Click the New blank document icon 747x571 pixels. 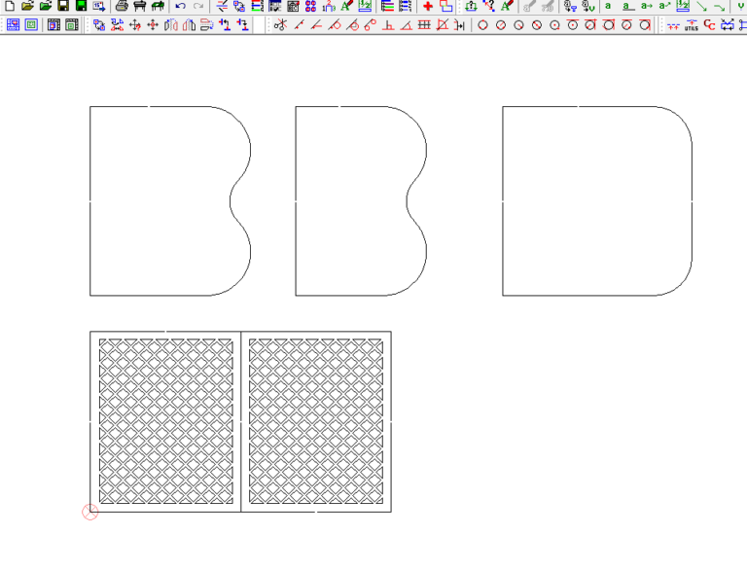10,7
